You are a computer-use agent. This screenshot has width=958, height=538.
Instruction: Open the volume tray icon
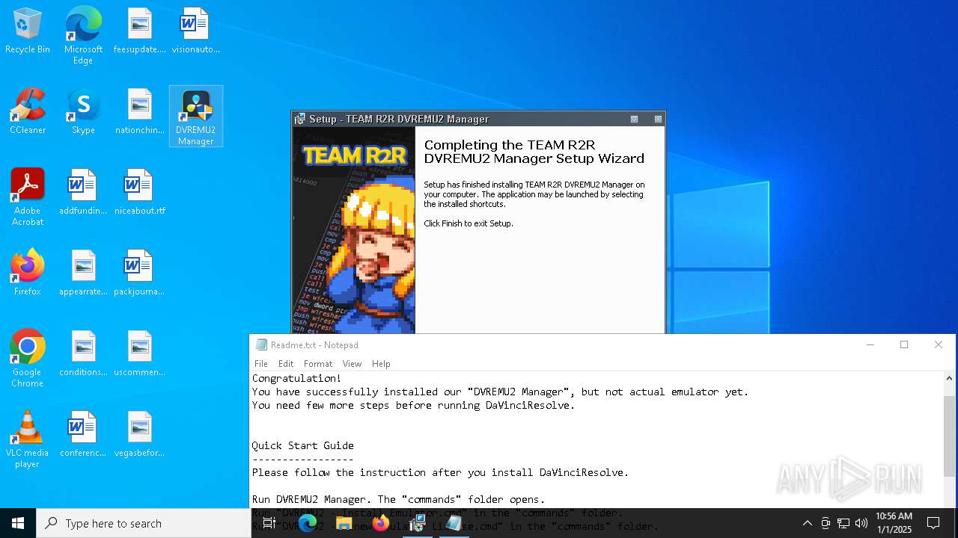(x=861, y=523)
